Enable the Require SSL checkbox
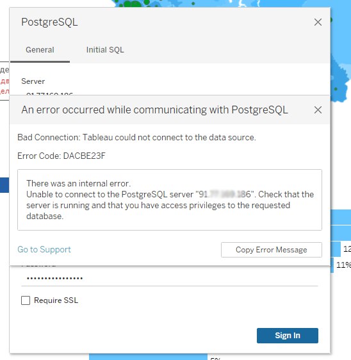This screenshot has width=351, height=360. 26,300
